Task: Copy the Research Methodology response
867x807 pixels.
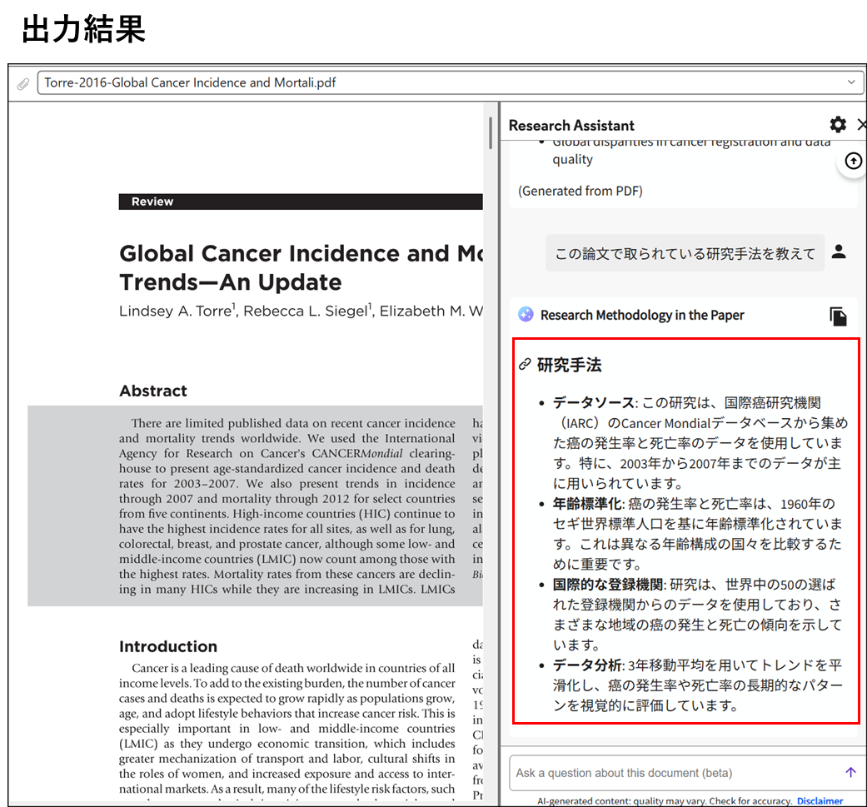Action: pyautogui.click(x=838, y=316)
